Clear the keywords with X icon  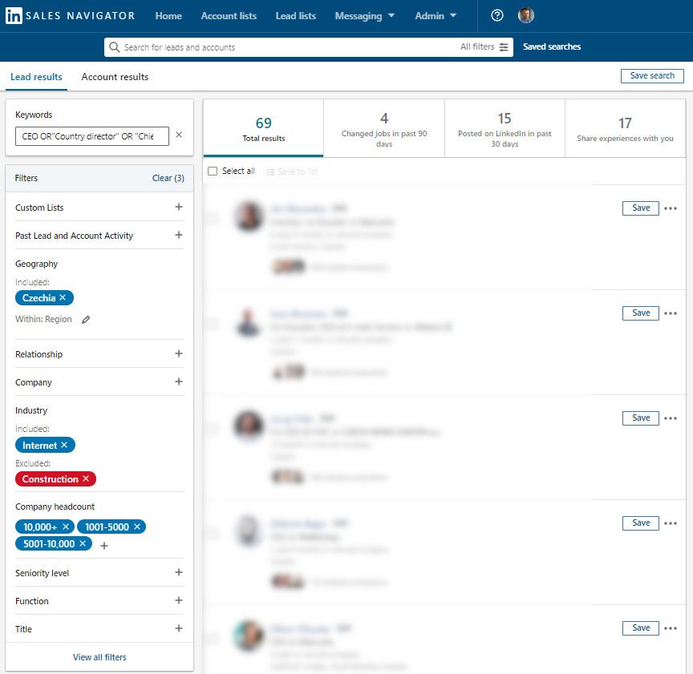coord(179,135)
